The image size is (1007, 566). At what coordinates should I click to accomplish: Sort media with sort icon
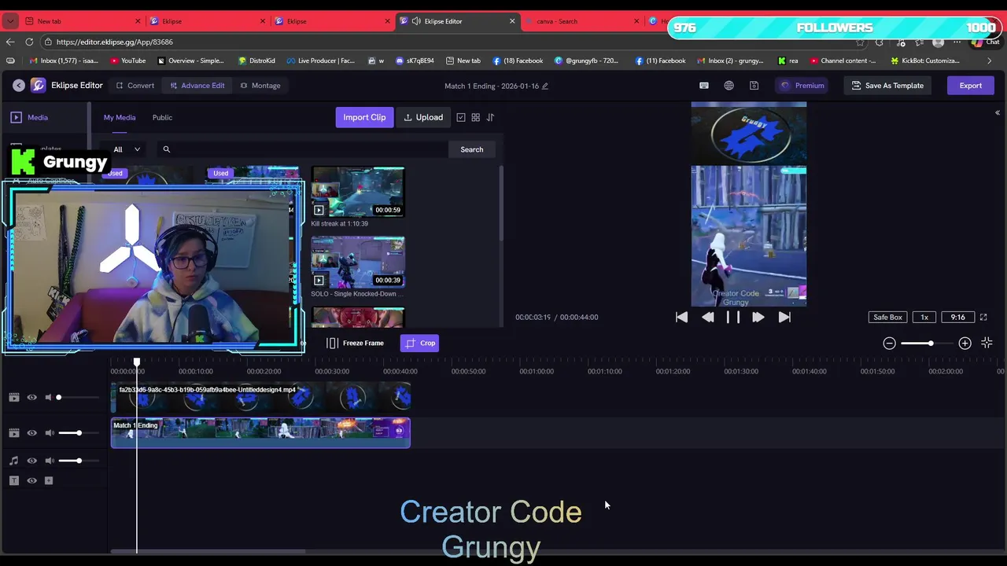pyautogui.click(x=490, y=117)
